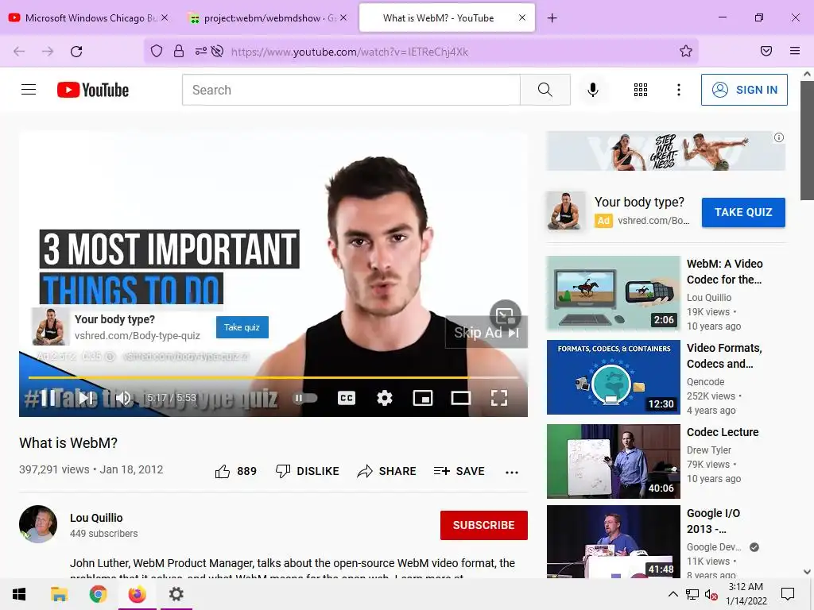Open Settings gear in taskbar
Screen dimensions: 814x610
[x=176, y=594]
